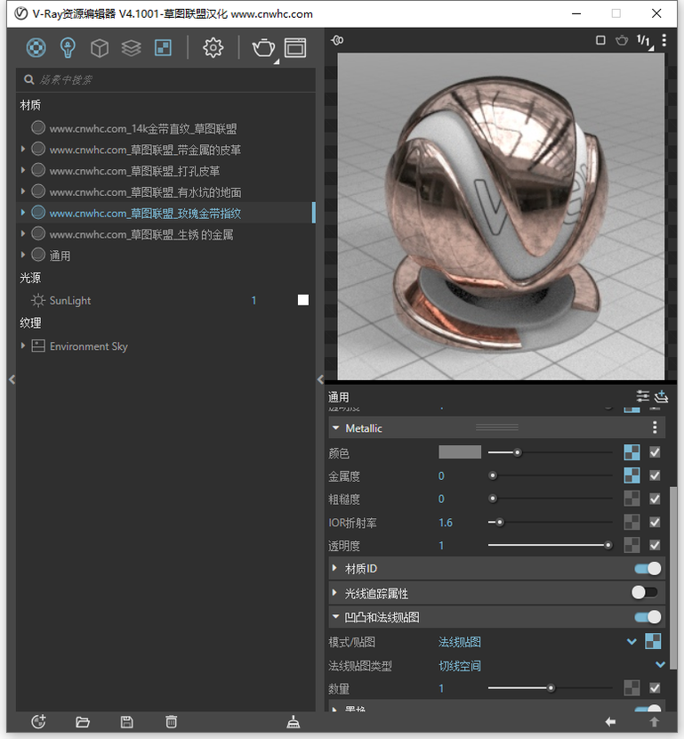
Task: Click the material preview render thumbnail
Action: pyautogui.click(x=501, y=215)
